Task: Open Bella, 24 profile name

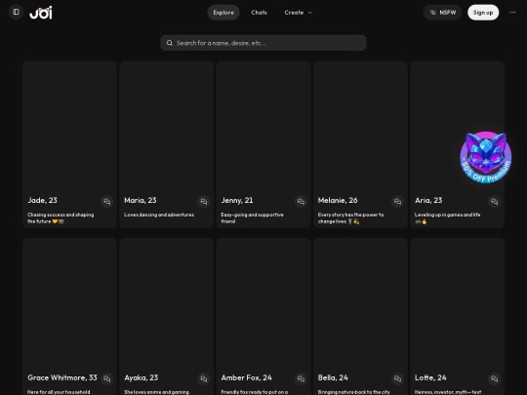Action: (333, 377)
